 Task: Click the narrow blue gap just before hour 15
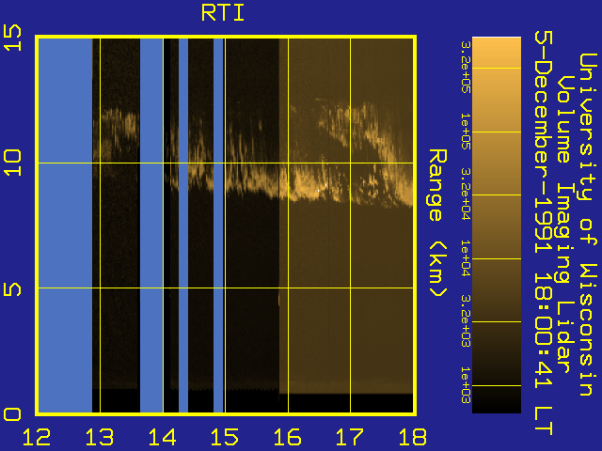(218, 225)
